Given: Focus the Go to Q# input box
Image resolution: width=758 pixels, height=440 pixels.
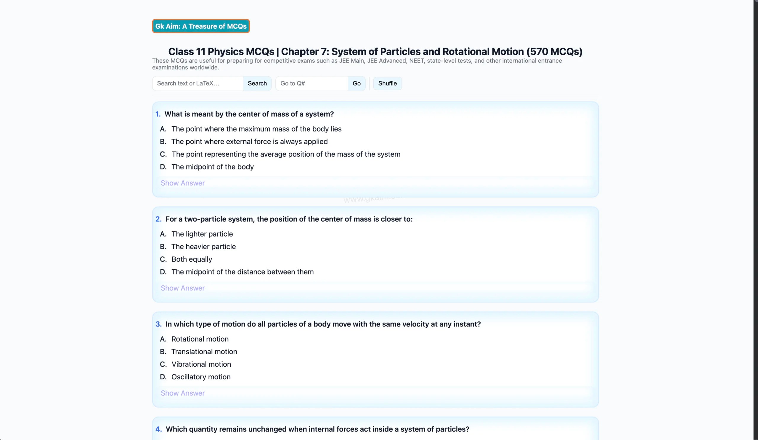Looking at the screenshot, I should click(311, 83).
